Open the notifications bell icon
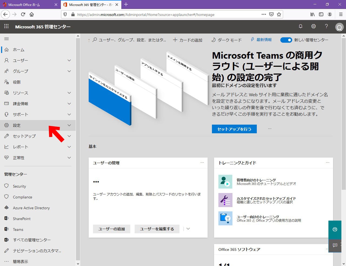Screen dimensions: 346x266 click(x=300, y=26)
